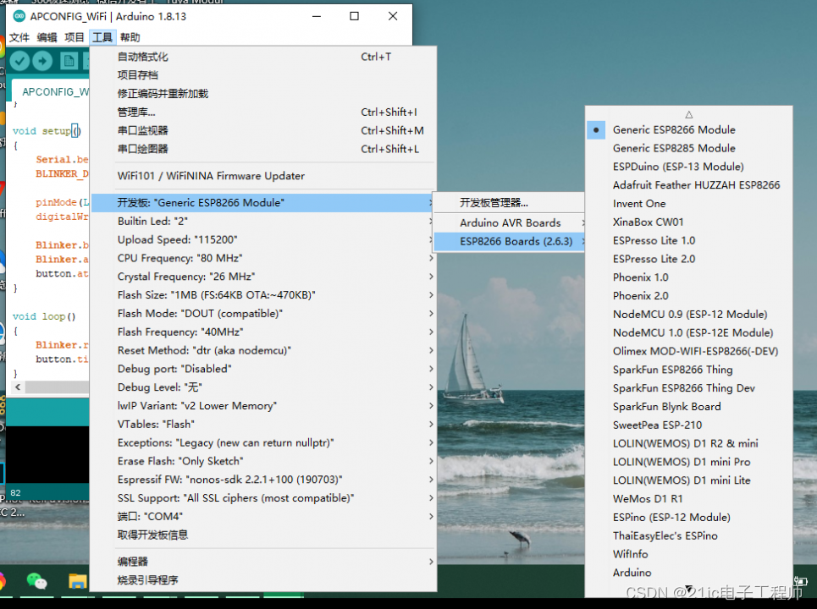Select LOLIN(WEMOS) D1 mini Pro board
Image resolution: width=817 pixels, height=609 pixels.
[x=689, y=462]
